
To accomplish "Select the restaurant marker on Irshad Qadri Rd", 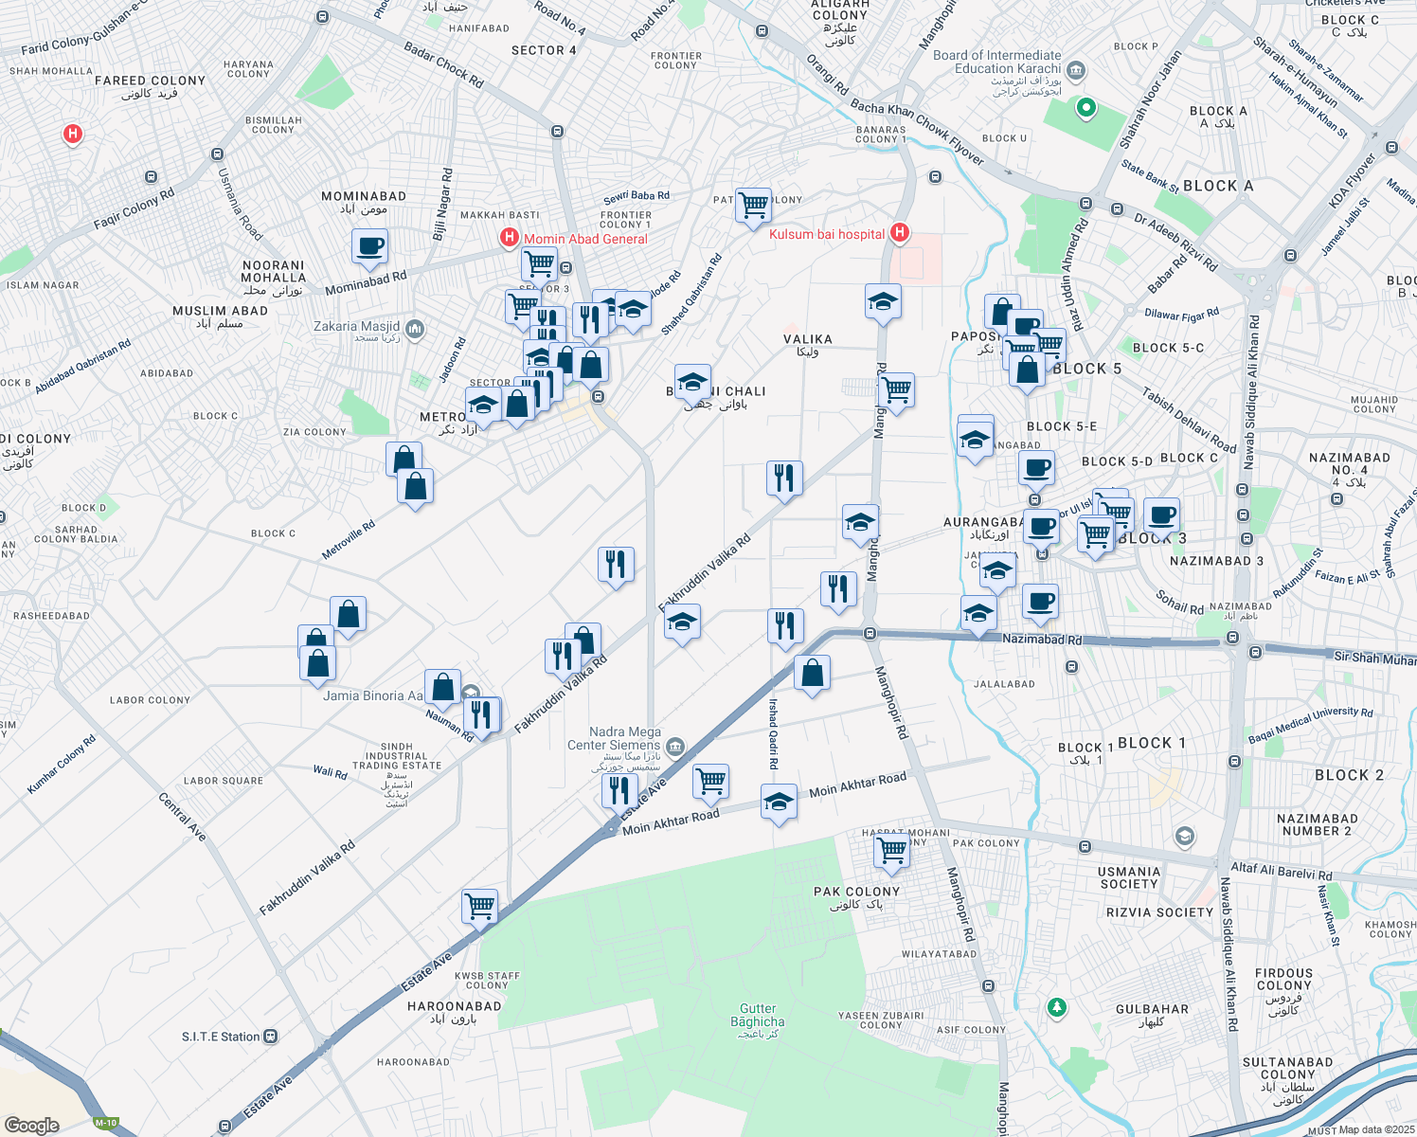I will [785, 627].
